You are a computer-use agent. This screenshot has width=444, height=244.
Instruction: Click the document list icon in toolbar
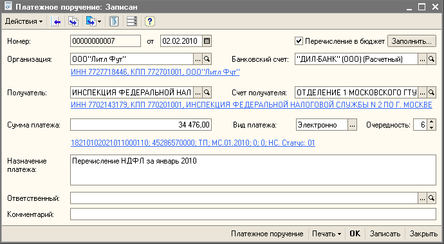point(114,21)
